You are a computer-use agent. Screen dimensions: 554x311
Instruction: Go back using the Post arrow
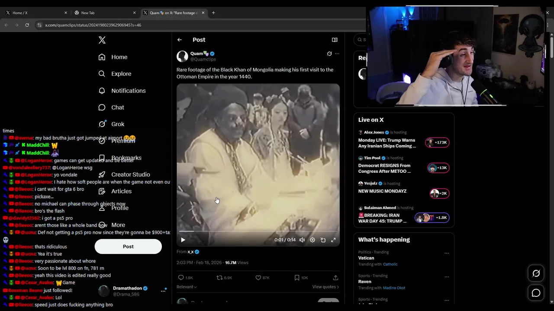coord(180,40)
